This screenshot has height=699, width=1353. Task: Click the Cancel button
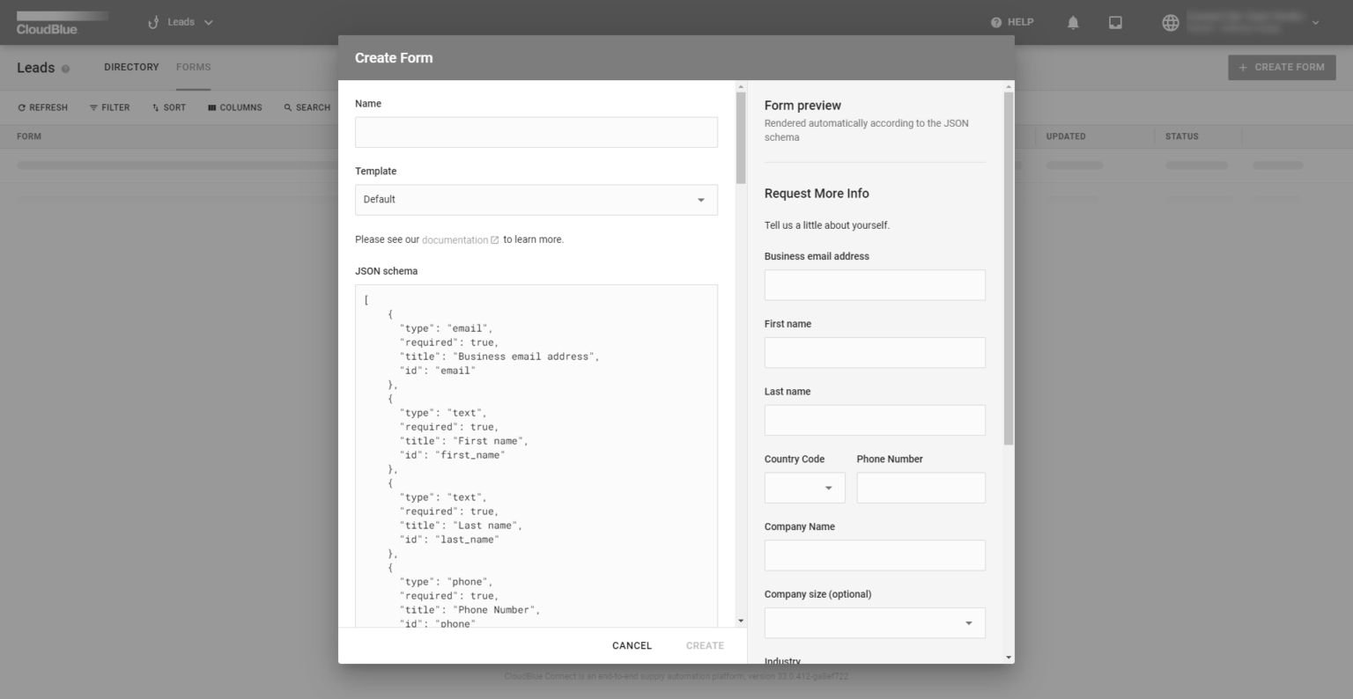point(632,645)
